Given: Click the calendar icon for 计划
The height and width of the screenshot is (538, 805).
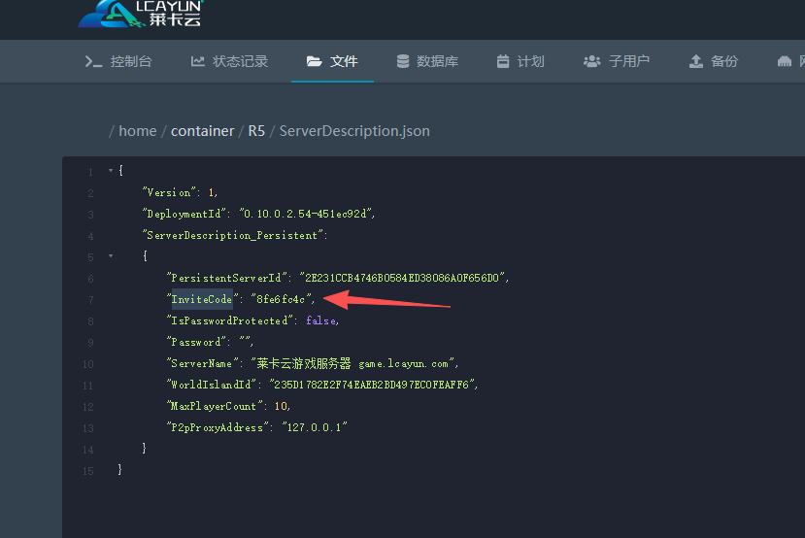Looking at the screenshot, I should tap(503, 61).
